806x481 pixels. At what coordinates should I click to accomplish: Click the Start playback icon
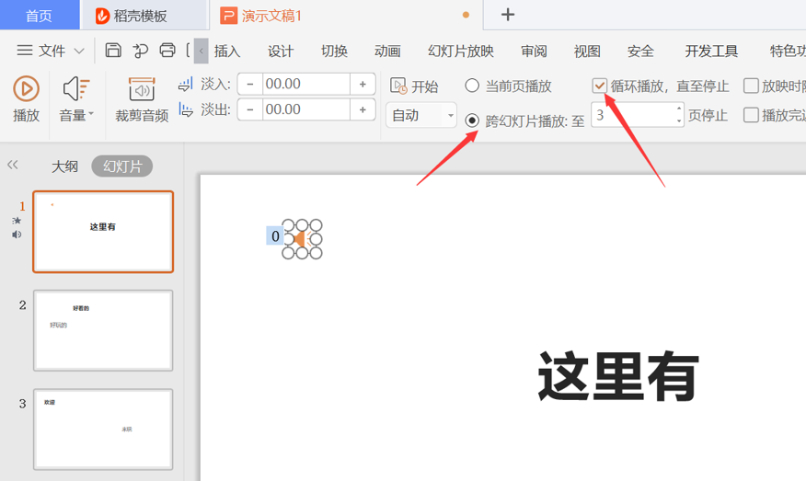(398, 86)
